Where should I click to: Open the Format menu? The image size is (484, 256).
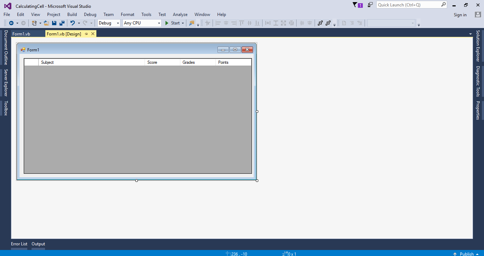[x=128, y=15]
